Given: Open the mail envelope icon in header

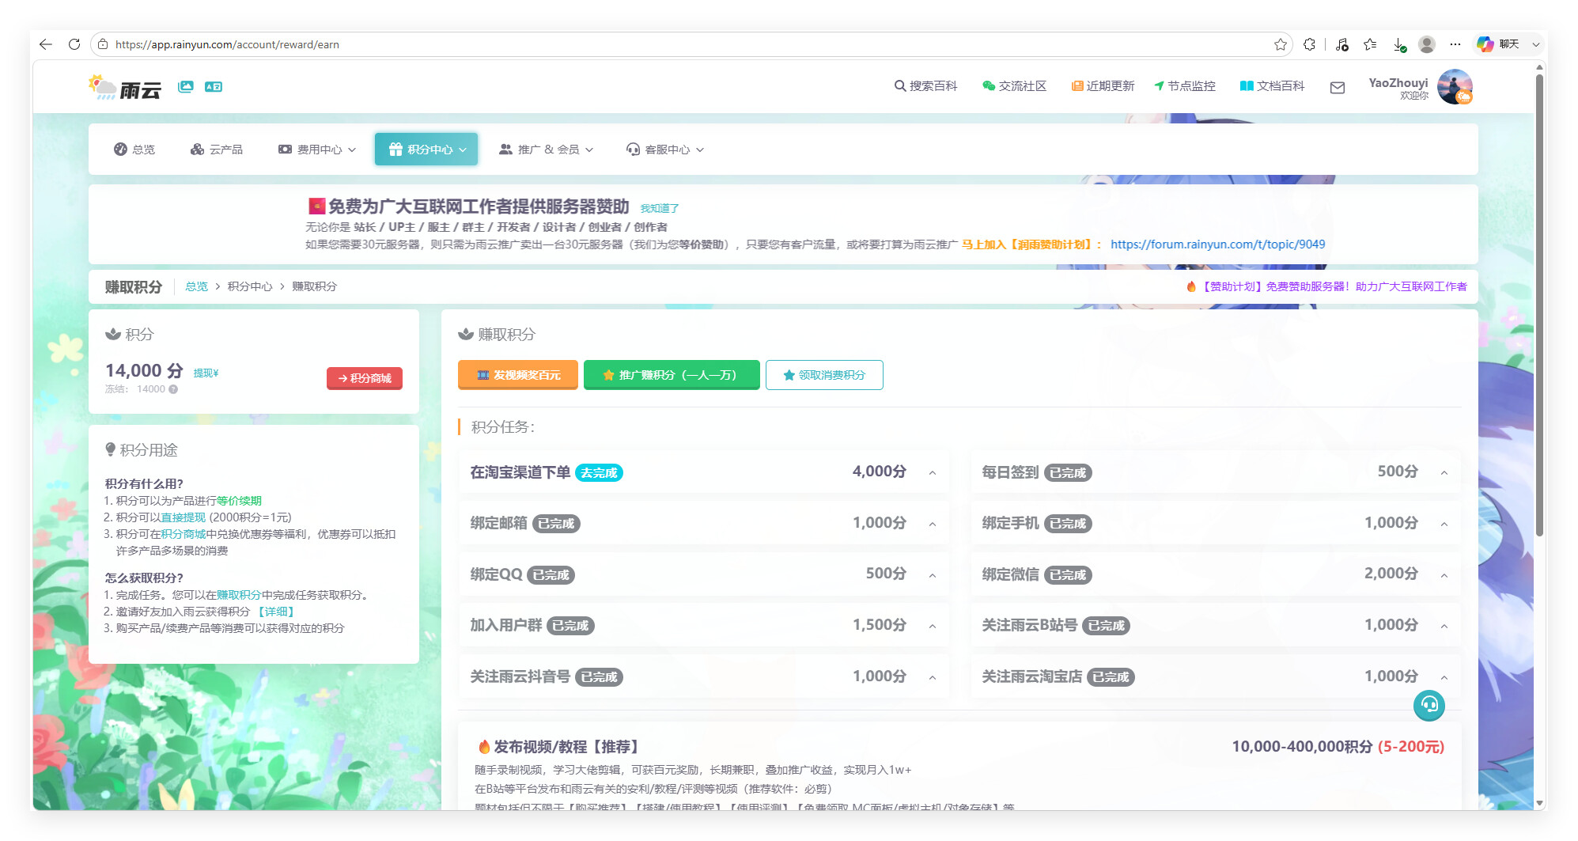Looking at the screenshot, I should tap(1338, 88).
